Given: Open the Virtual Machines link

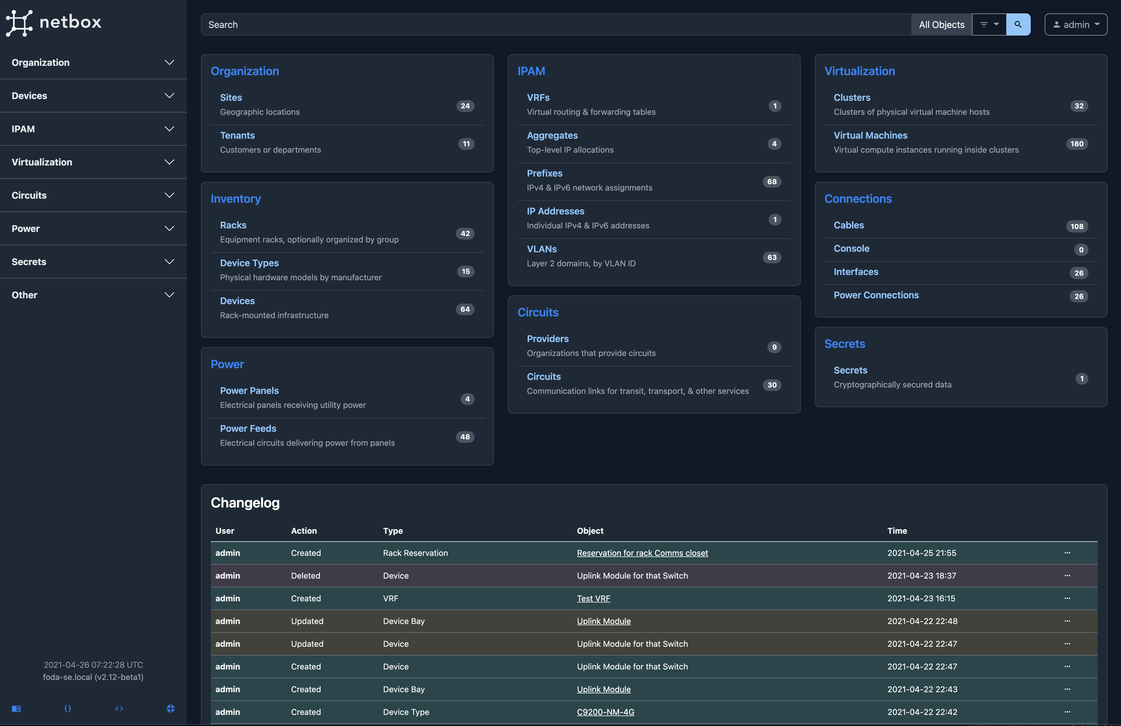Looking at the screenshot, I should [x=870, y=136].
